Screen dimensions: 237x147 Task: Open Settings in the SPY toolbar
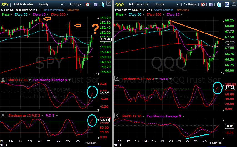click(75, 4)
